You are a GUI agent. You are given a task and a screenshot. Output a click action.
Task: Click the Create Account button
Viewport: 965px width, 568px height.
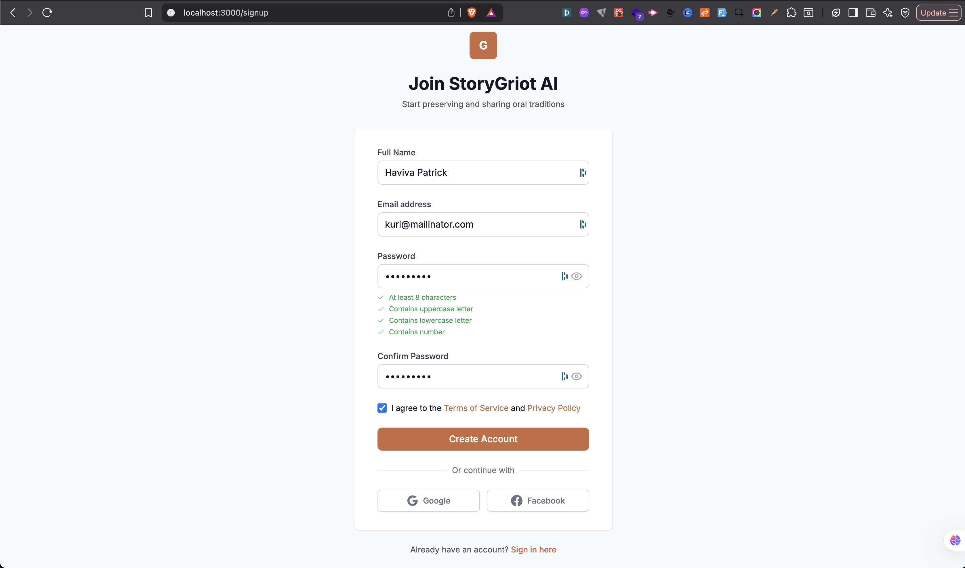point(483,439)
